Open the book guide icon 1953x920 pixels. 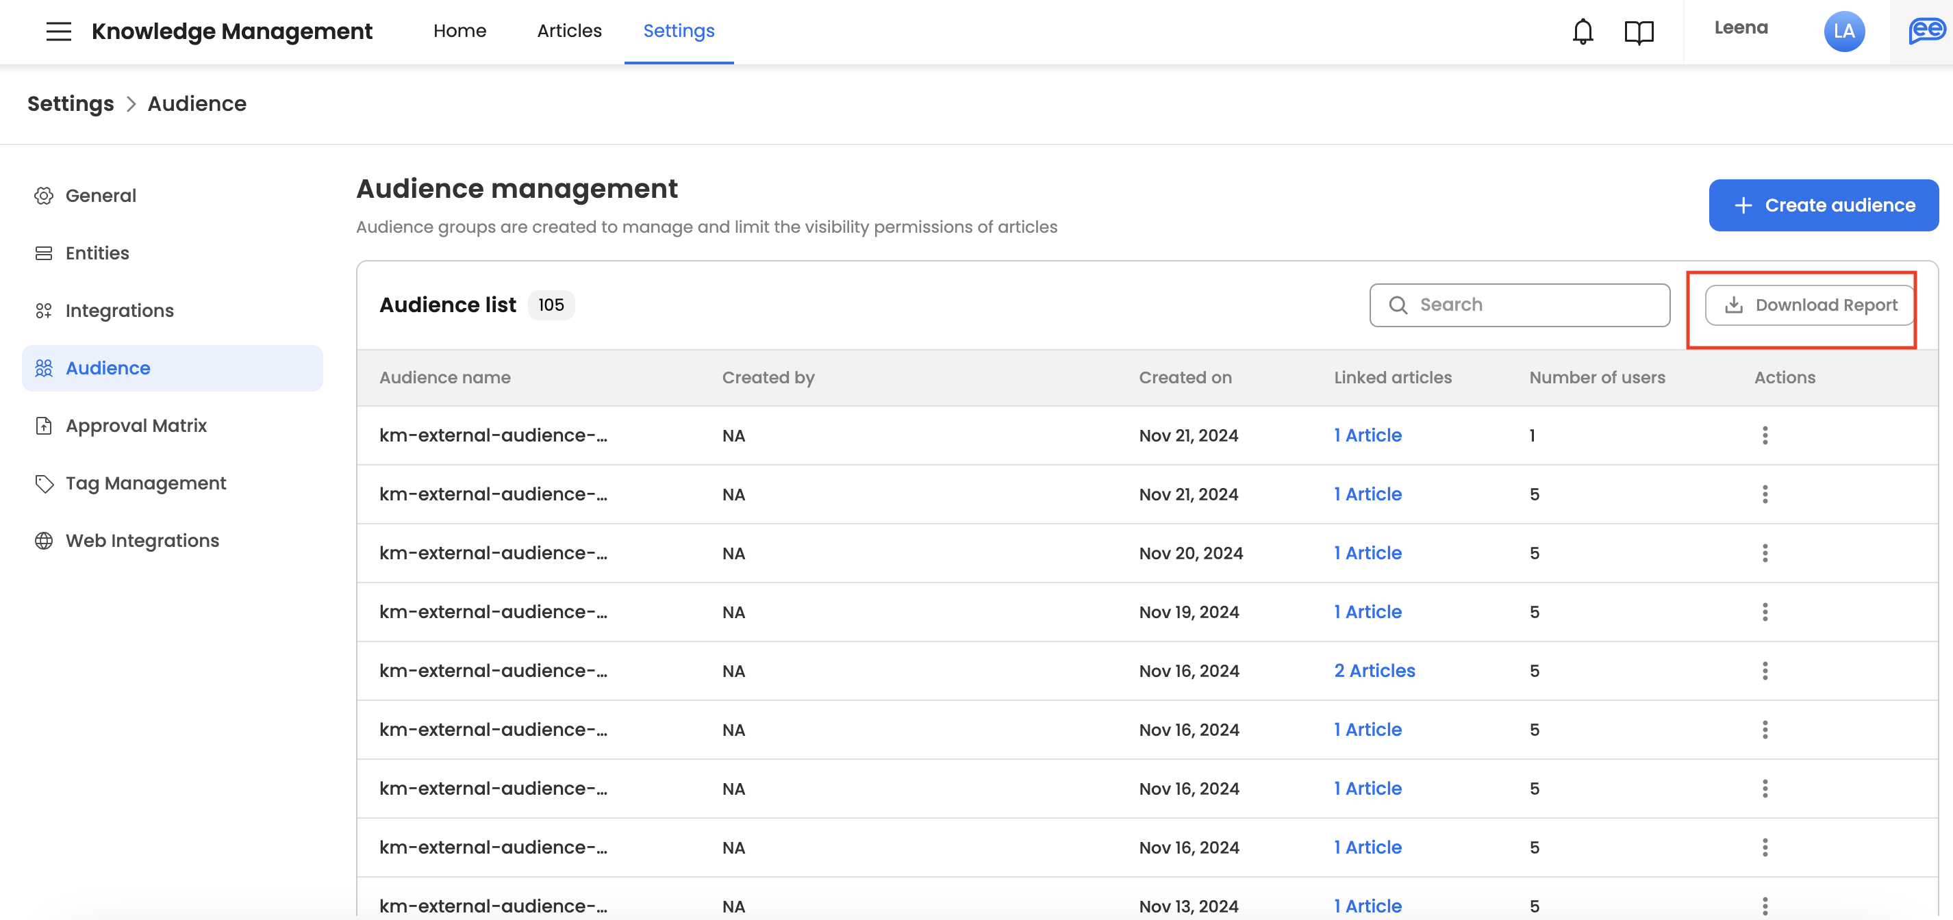(1639, 31)
